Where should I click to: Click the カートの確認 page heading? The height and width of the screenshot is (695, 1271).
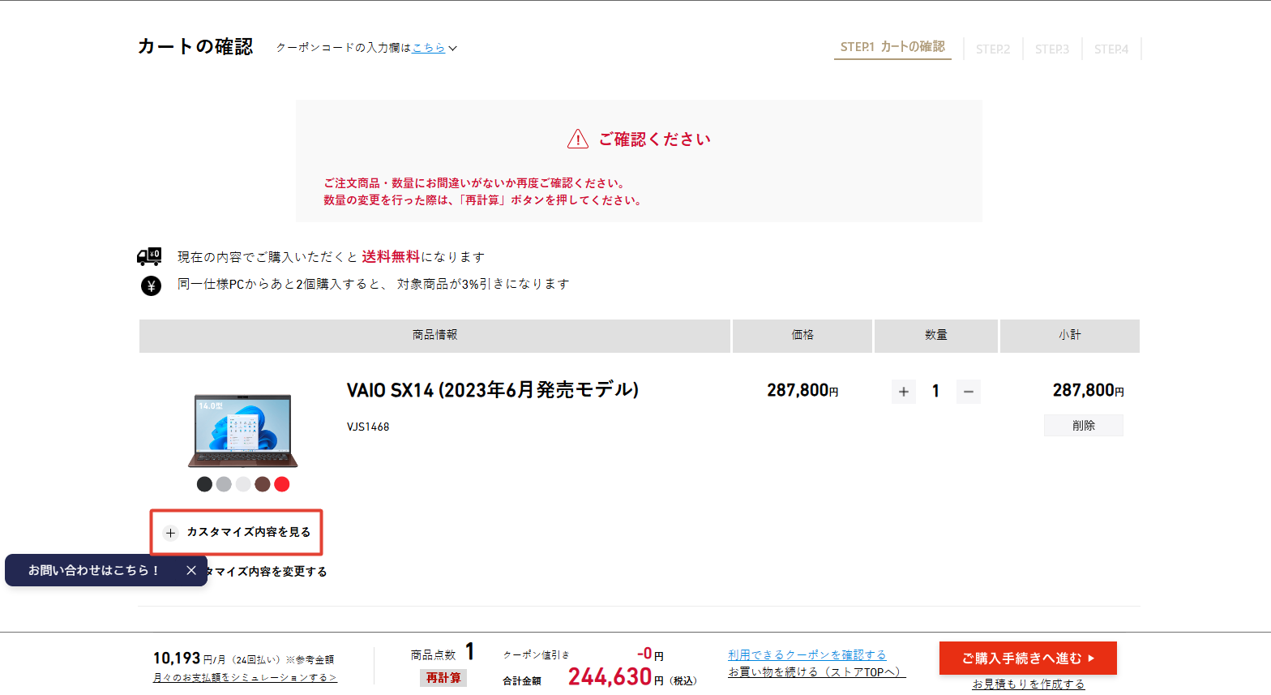pyautogui.click(x=195, y=46)
